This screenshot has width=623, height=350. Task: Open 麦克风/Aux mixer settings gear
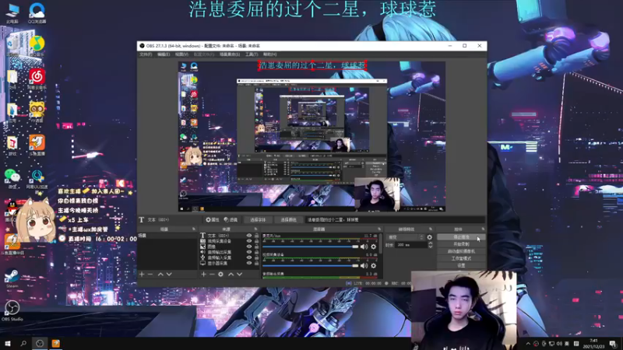pyautogui.click(x=374, y=247)
